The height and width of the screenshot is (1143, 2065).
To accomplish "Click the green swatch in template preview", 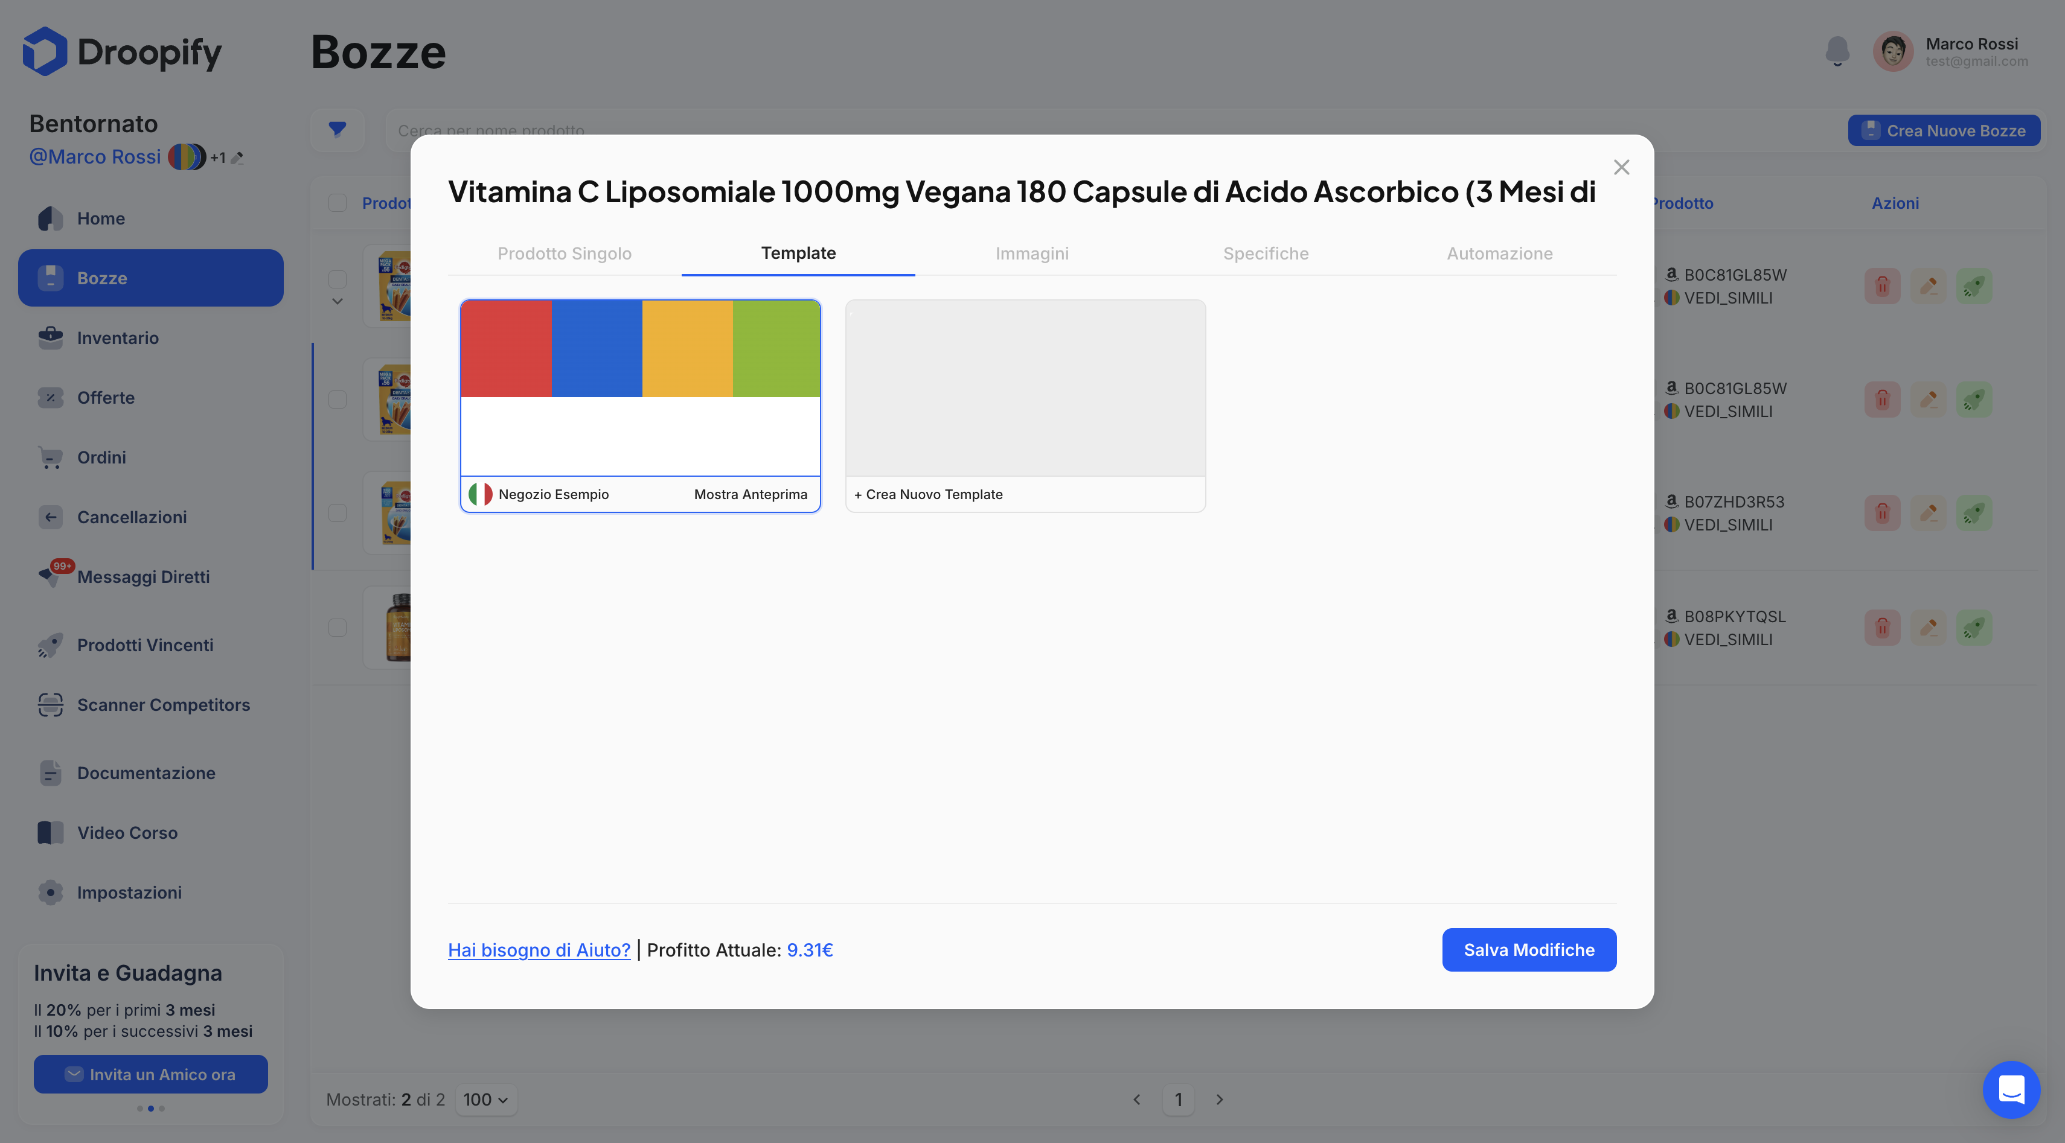I will pyautogui.click(x=776, y=349).
